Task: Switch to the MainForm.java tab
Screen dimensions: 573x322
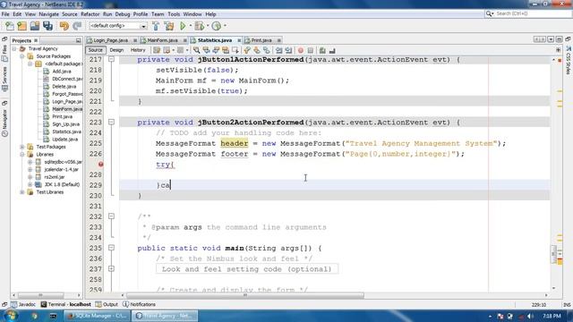Action: [x=162, y=40]
